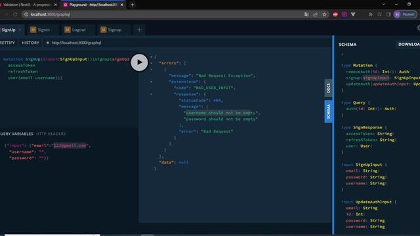Open the Vue devtools extension
This screenshot has width=420, height=236.
tap(353, 14)
